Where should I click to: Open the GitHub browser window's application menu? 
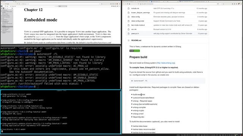pyautogui.click(x=241, y=4)
